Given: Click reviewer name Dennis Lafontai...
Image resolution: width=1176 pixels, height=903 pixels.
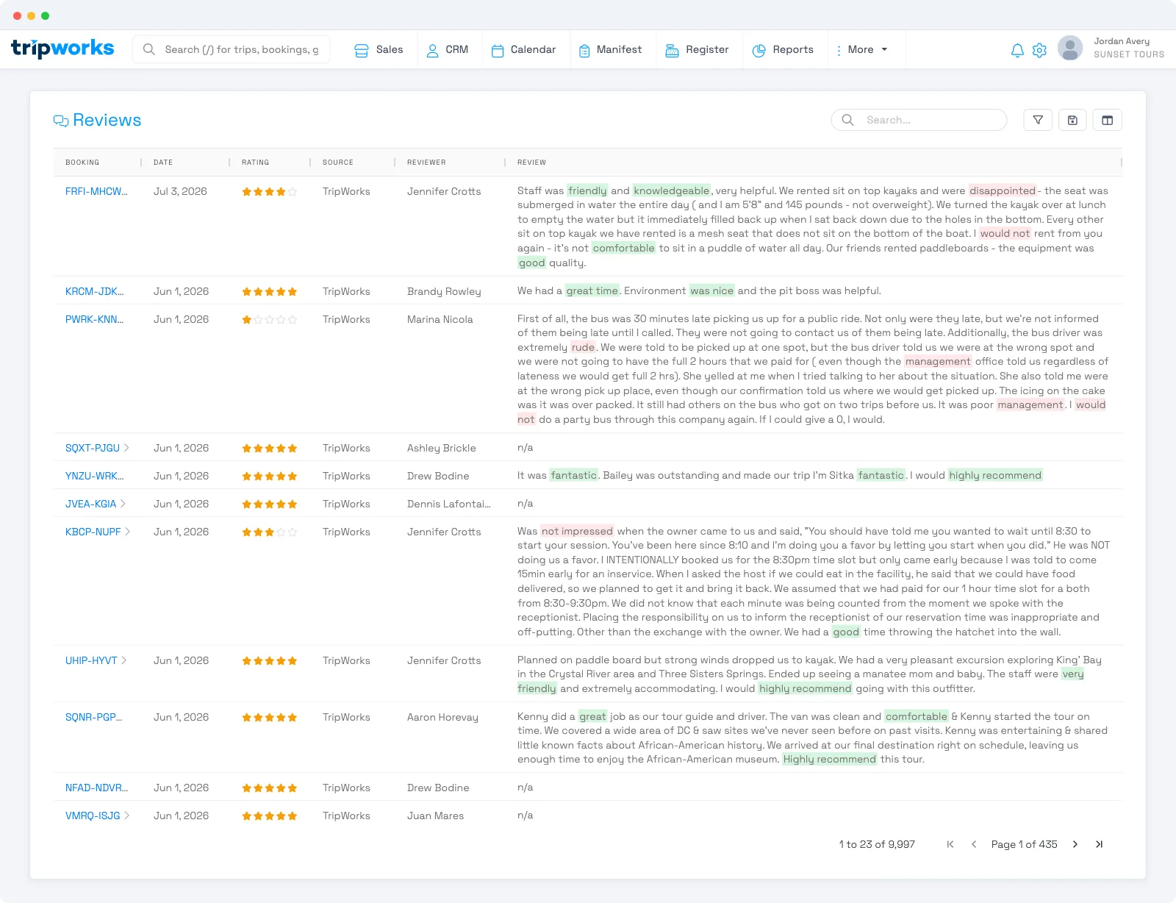Looking at the screenshot, I should [449, 504].
